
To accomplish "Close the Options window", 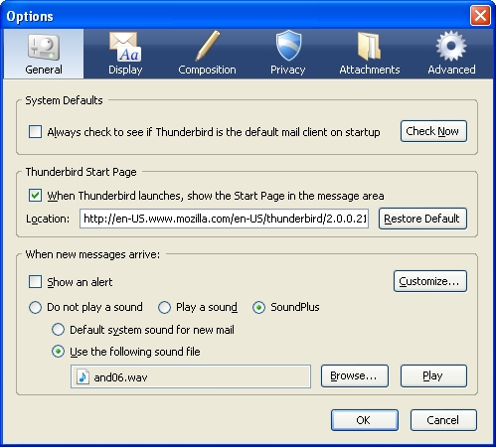I will (480, 15).
